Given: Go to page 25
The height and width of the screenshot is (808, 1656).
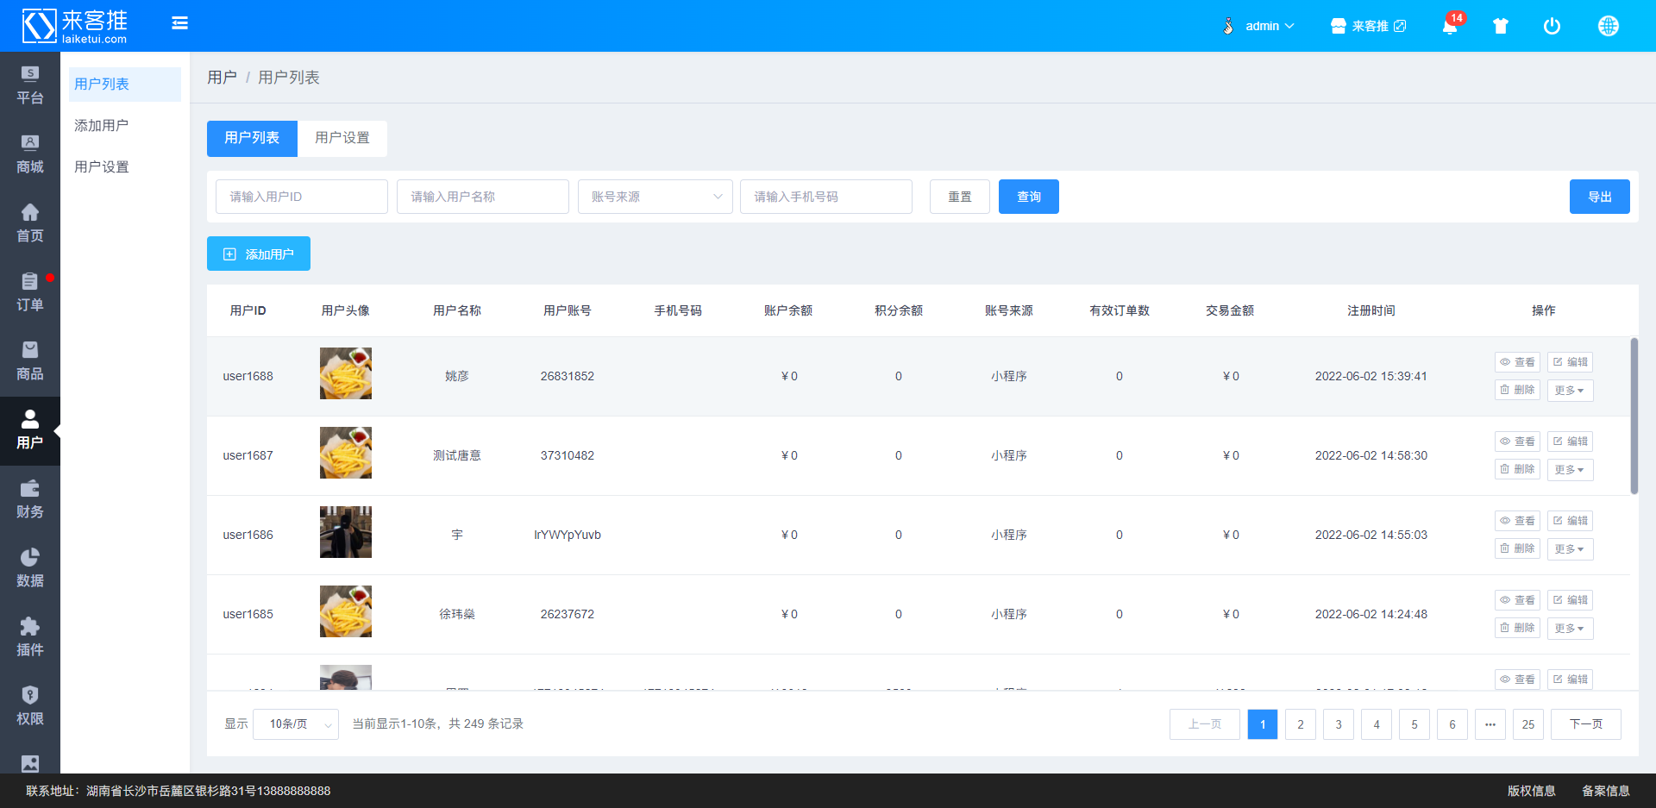Looking at the screenshot, I should (1528, 724).
